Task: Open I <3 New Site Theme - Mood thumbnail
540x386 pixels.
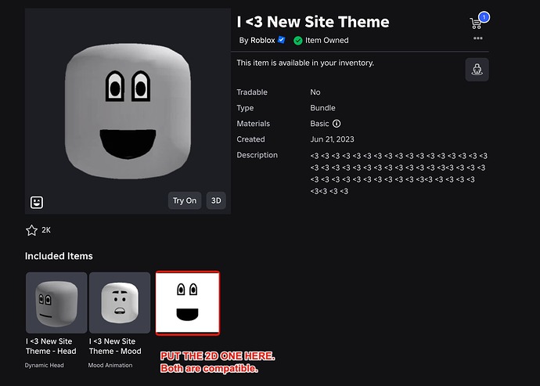Action: (x=120, y=302)
